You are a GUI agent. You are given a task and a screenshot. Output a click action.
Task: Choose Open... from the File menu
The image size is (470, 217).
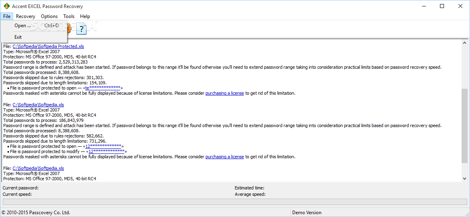[x=34, y=26]
